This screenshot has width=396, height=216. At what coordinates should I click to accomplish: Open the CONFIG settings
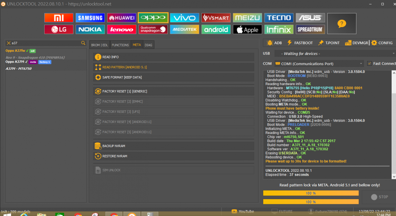382,43
